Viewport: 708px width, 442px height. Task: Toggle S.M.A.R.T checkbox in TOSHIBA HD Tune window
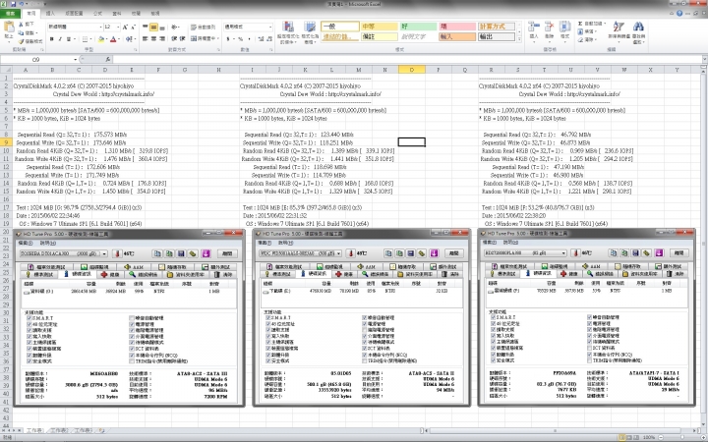29,318
